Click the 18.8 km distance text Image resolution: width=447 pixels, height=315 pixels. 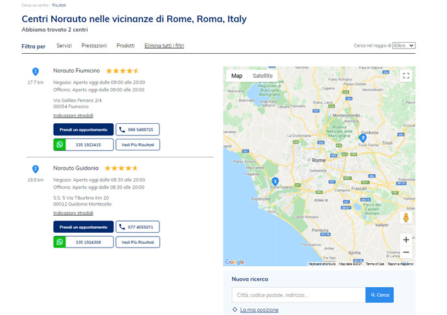pos(36,180)
